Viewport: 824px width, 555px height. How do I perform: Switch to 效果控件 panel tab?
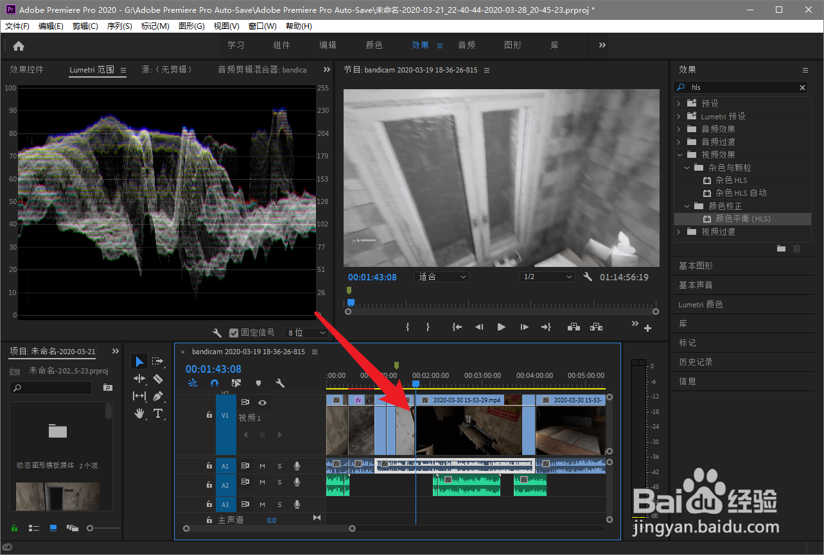pyautogui.click(x=27, y=69)
